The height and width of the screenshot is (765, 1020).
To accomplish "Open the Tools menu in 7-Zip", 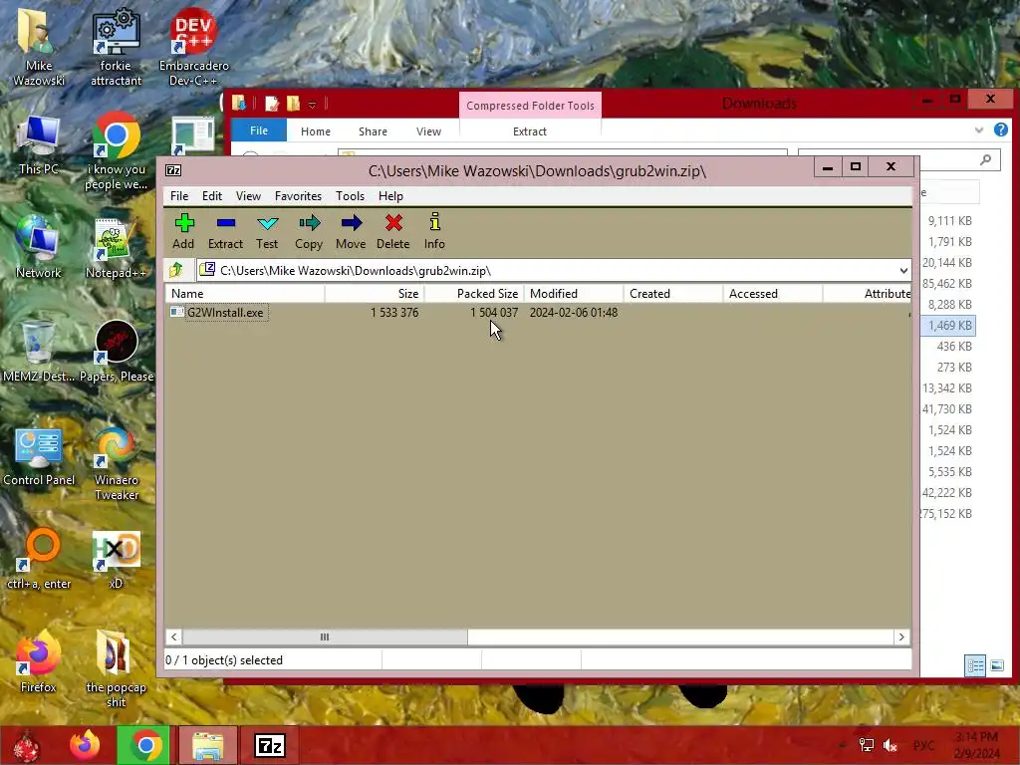I will click(350, 196).
